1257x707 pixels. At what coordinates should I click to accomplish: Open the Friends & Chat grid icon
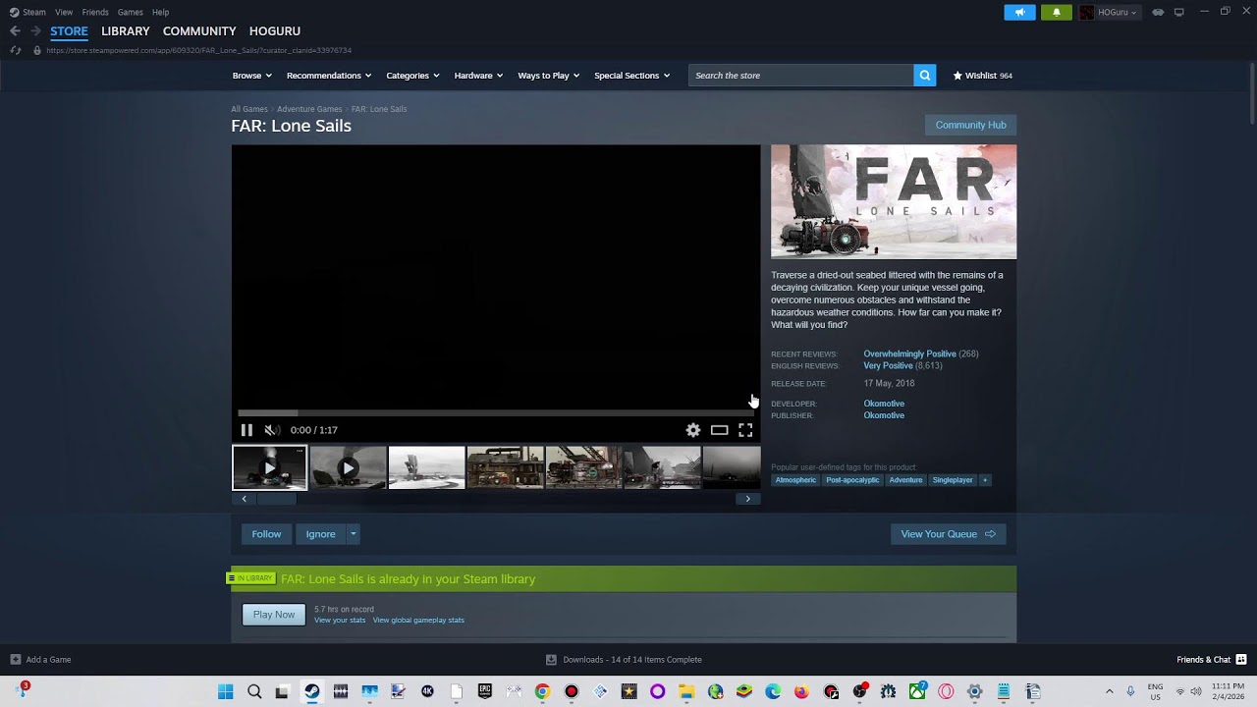coord(1241,660)
